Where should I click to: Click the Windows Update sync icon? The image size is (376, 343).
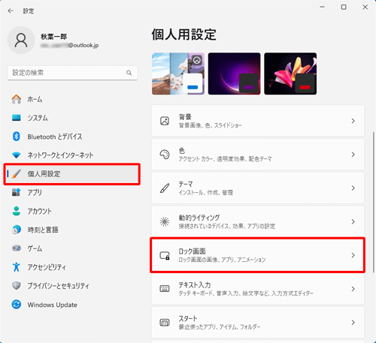pos(17,305)
